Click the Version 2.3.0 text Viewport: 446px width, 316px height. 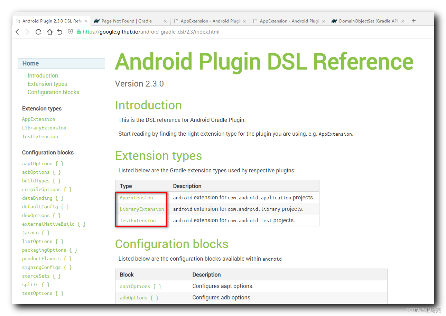click(x=139, y=84)
